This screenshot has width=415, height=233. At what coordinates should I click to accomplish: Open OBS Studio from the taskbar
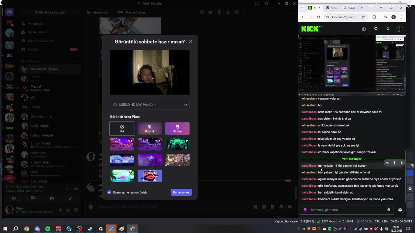(x=79, y=229)
